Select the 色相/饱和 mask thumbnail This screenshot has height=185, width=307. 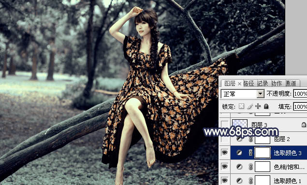click(263, 167)
